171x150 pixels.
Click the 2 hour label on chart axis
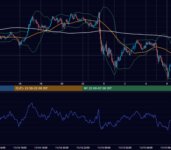tap(125, 84)
